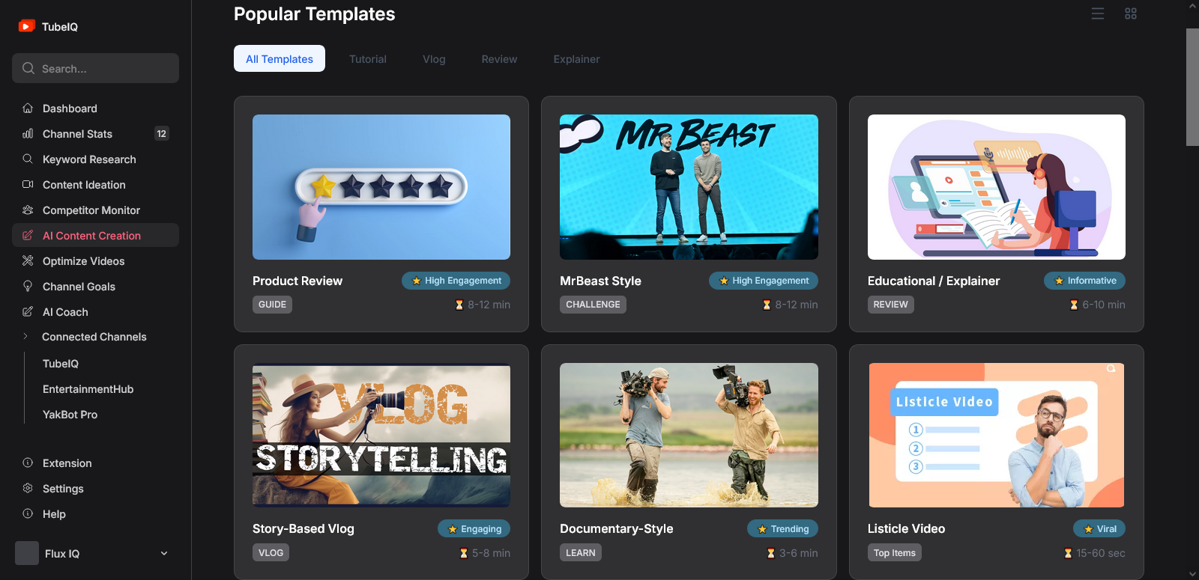Switch to grid view icon
Screen dimensions: 1199x580
1131,13
